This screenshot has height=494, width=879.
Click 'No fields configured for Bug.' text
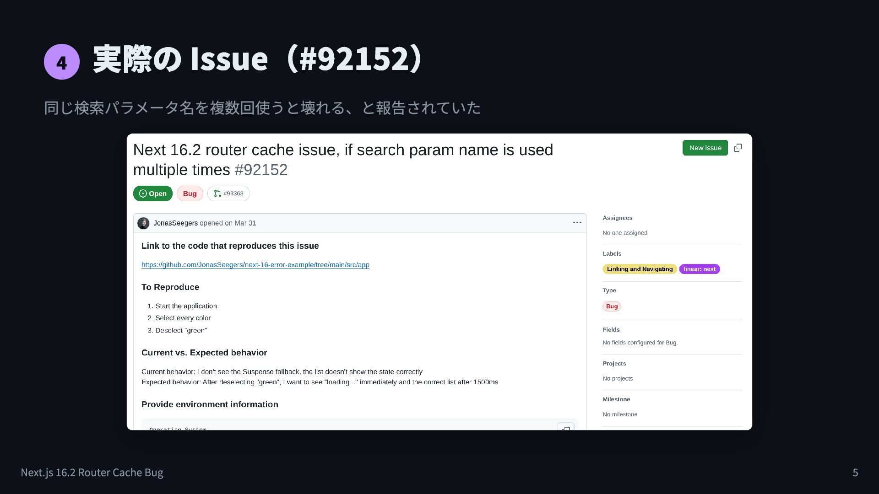point(640,343)
